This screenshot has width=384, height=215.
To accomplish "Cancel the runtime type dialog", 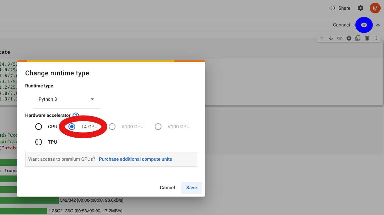I will (x=167, y=188).
